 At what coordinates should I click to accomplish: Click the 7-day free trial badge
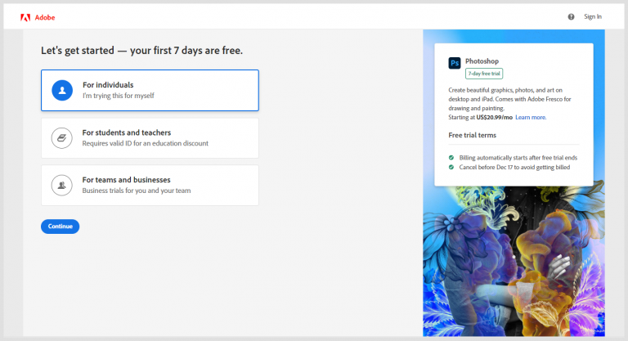pyautogui.click(x=485, y=74)
